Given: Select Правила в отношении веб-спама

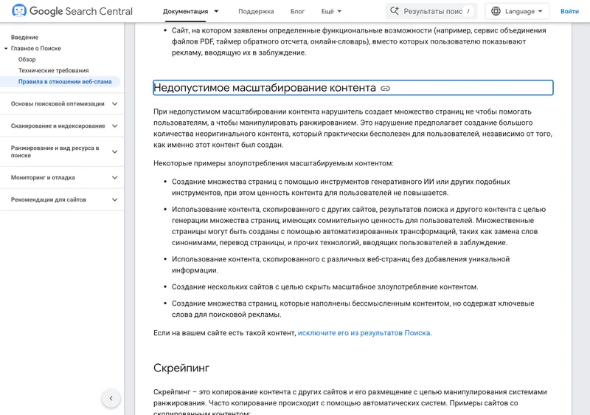Looking at the screenshot, I should pos(65,81).
